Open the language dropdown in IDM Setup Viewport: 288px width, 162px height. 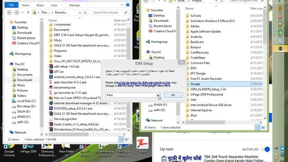[x=158, y=95]
